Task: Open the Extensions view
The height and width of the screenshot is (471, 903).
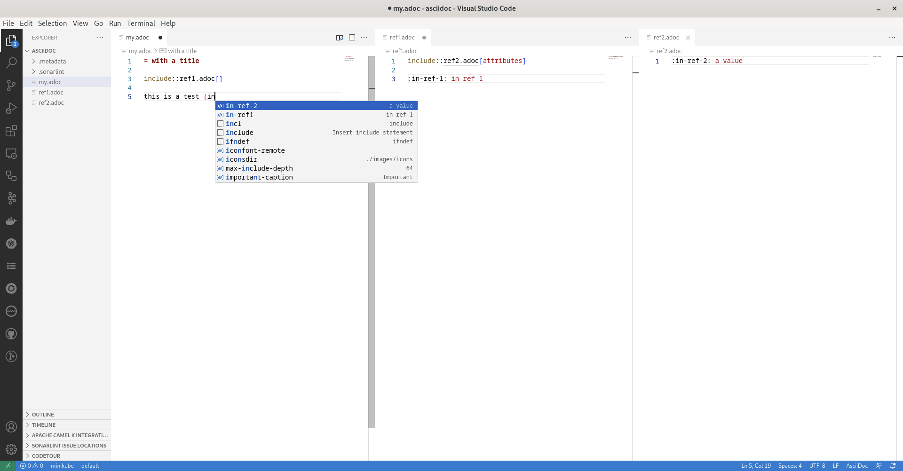Action: (x=11, y=131)
